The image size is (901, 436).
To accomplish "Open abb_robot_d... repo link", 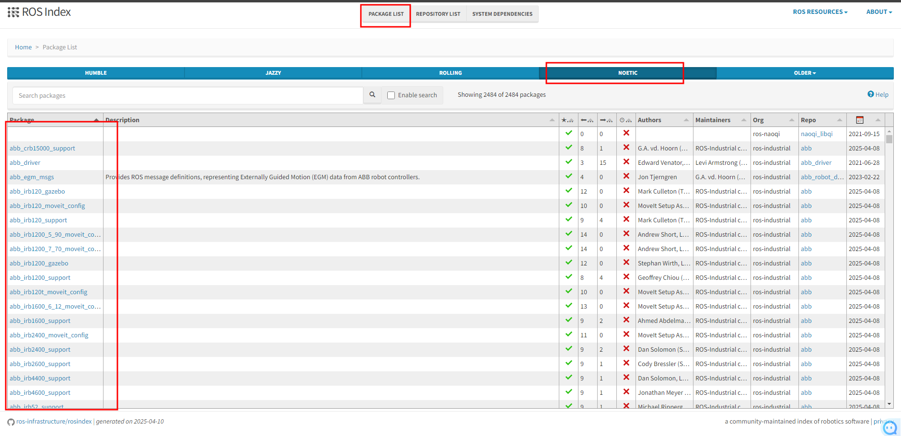I will point(822,177).
